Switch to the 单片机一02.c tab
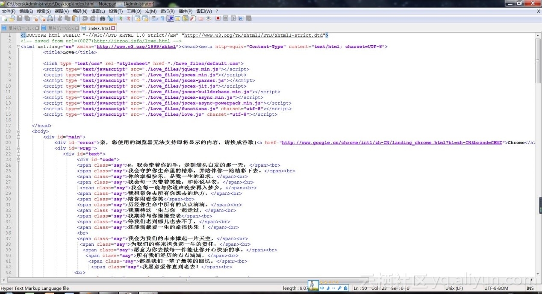542x294 pixels. pos(60,28)
